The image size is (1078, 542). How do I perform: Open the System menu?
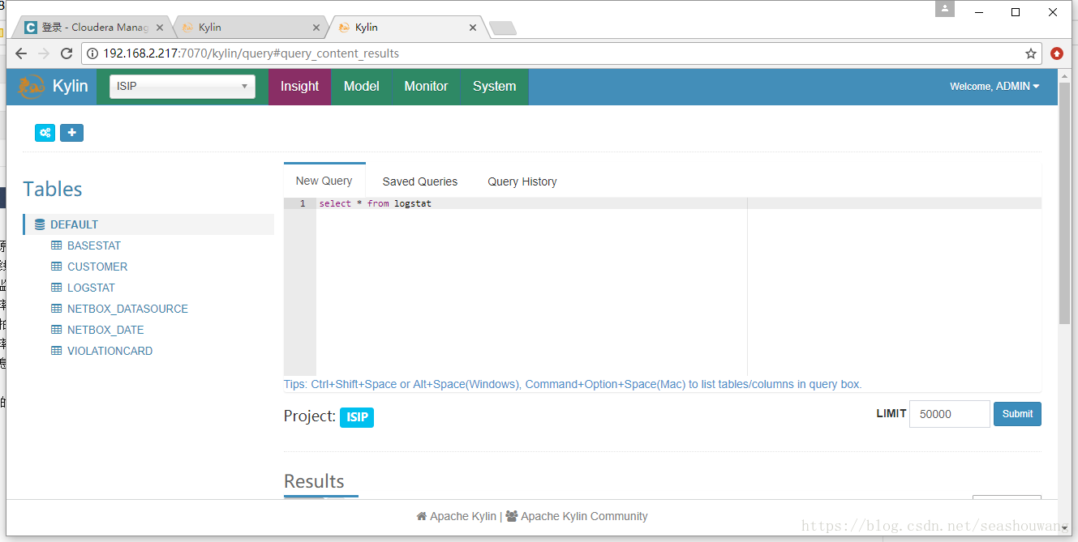pos(494,87)
